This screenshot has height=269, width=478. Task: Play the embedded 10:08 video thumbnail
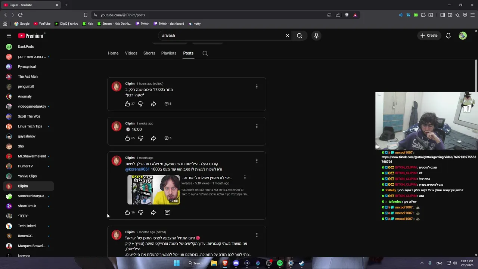coord(153,190)
